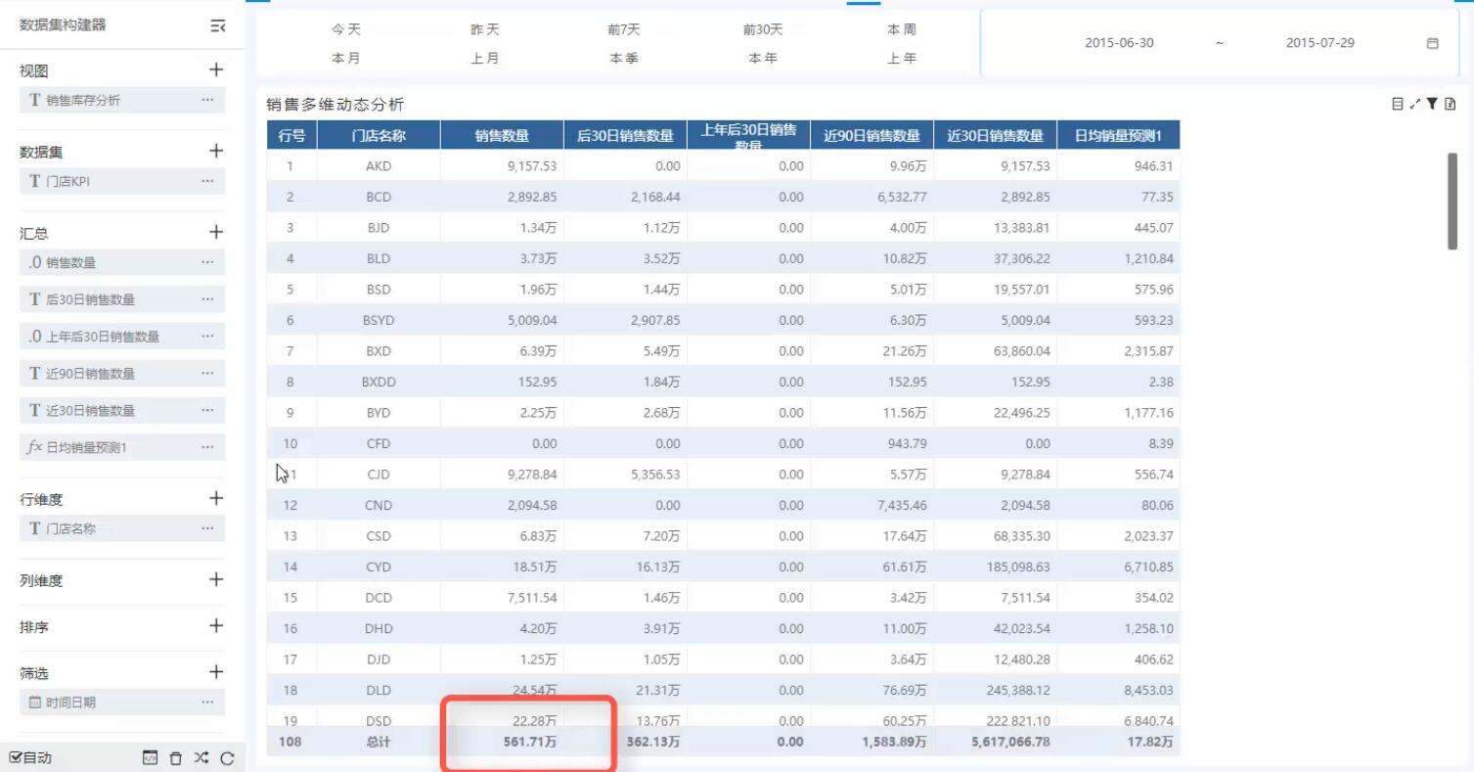Click the refresh icon in bottom bar
This screenshot has width=1474, height=772.
(227, 757)
